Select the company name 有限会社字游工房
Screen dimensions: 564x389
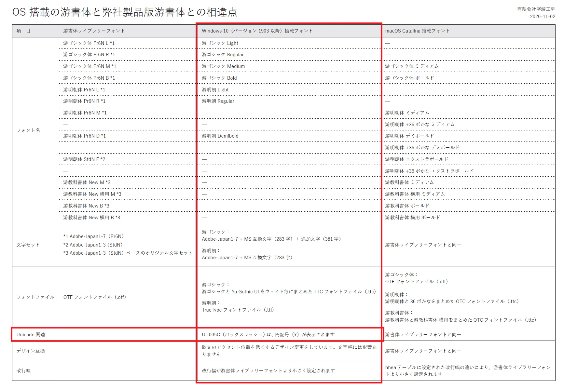click(536, 9)
